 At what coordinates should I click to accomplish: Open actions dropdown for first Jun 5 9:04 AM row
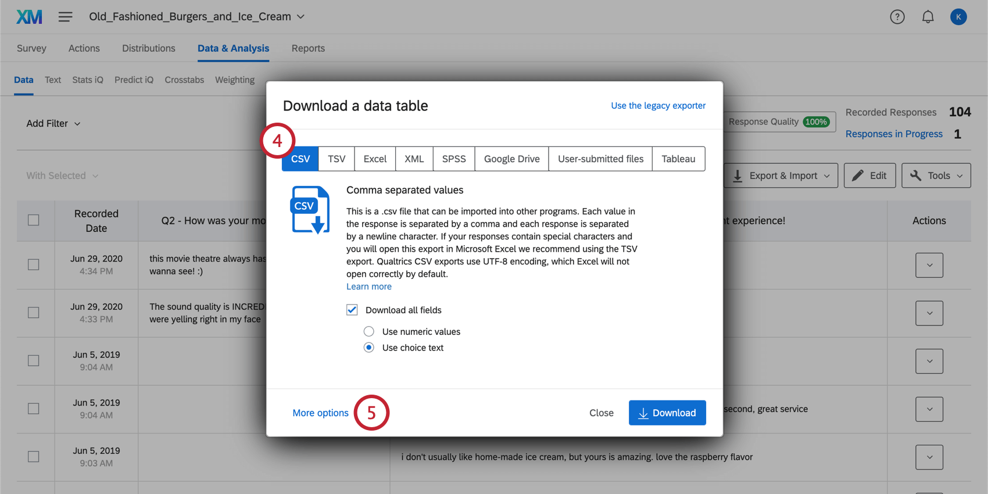point(929,361)
